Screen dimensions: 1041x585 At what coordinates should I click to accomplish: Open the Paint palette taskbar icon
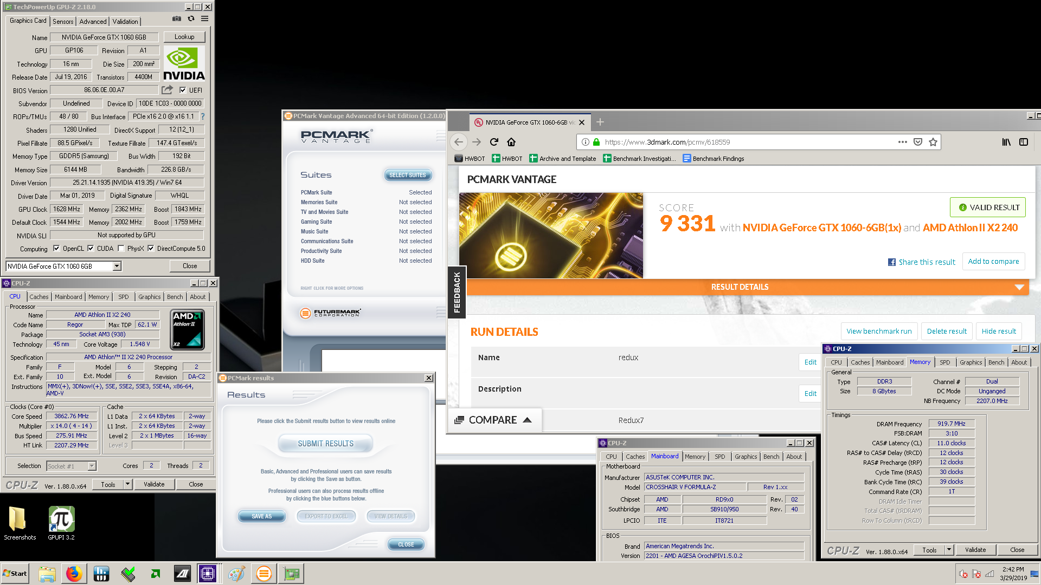coord(236,574)
